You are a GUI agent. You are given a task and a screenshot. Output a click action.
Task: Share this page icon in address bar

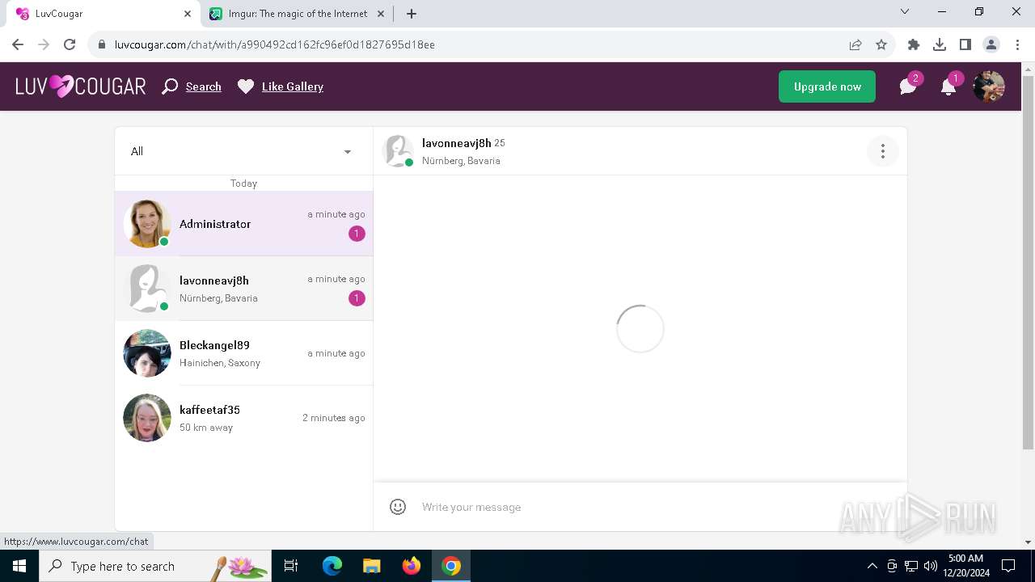point(855,44)
